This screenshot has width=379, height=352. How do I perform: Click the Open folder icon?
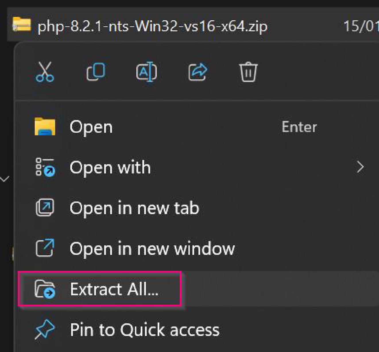[45, 127]
